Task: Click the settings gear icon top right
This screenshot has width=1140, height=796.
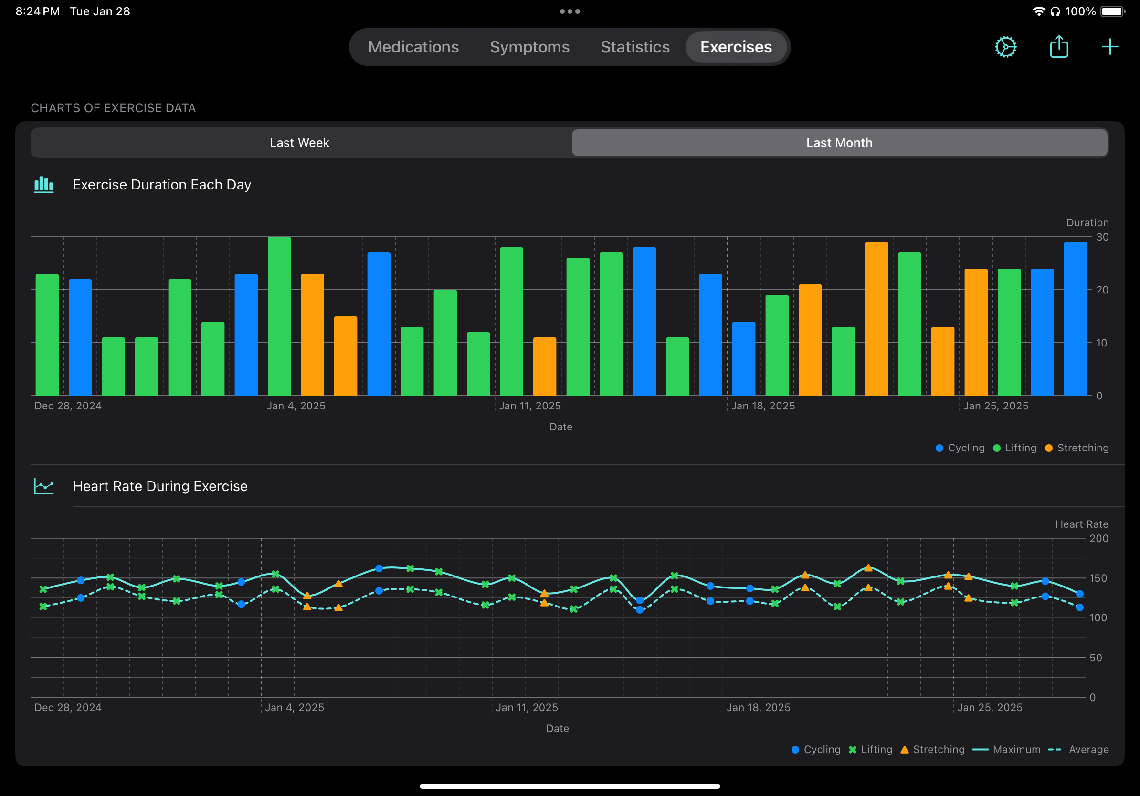Action: [1007, 48]
